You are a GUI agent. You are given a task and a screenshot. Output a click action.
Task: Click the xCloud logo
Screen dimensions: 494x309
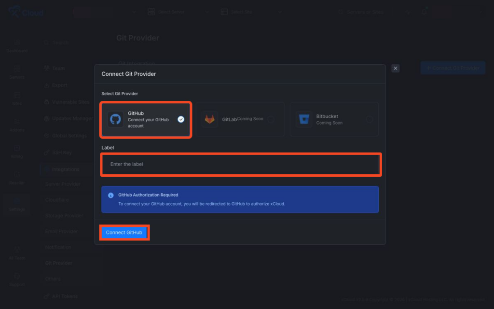(26, 12)
